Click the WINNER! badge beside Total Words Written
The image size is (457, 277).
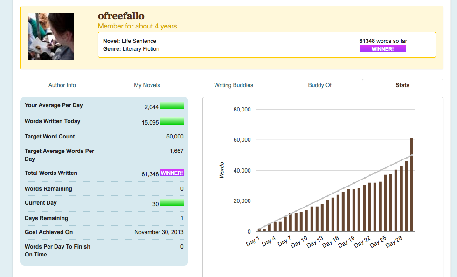(172, 173)
